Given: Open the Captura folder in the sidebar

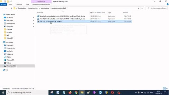Looking at the screenshot, I should click(9, 29).
